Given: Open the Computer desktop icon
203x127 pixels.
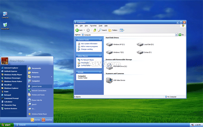Looking at the screenshot, I should [5, 15].
